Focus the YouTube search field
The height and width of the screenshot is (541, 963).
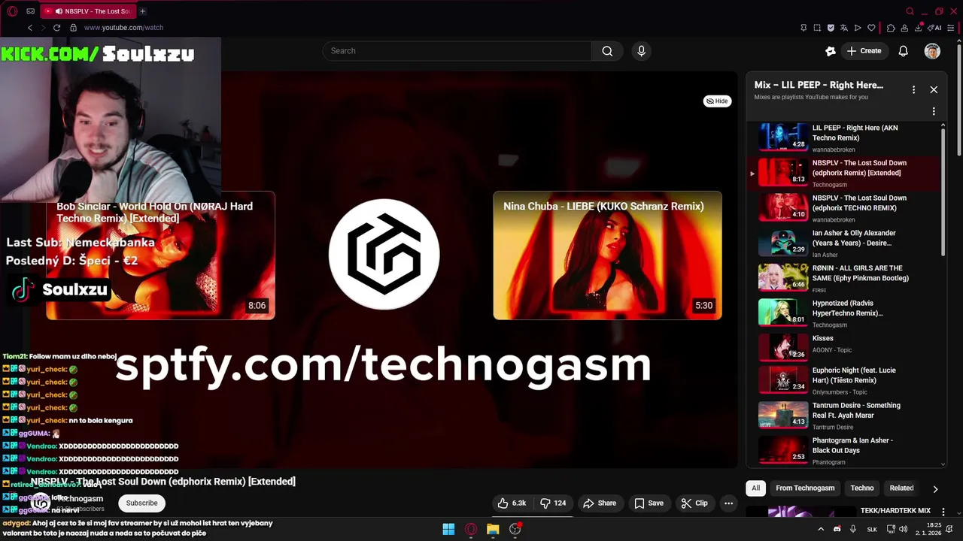click(x=457, y=51)
